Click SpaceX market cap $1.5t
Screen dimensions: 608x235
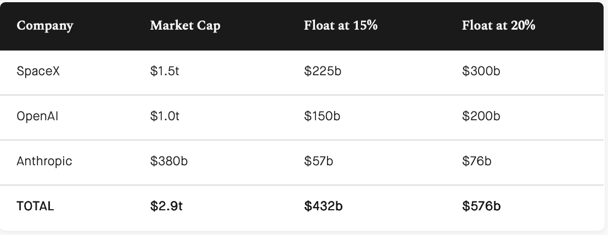[x=165, y=71]
